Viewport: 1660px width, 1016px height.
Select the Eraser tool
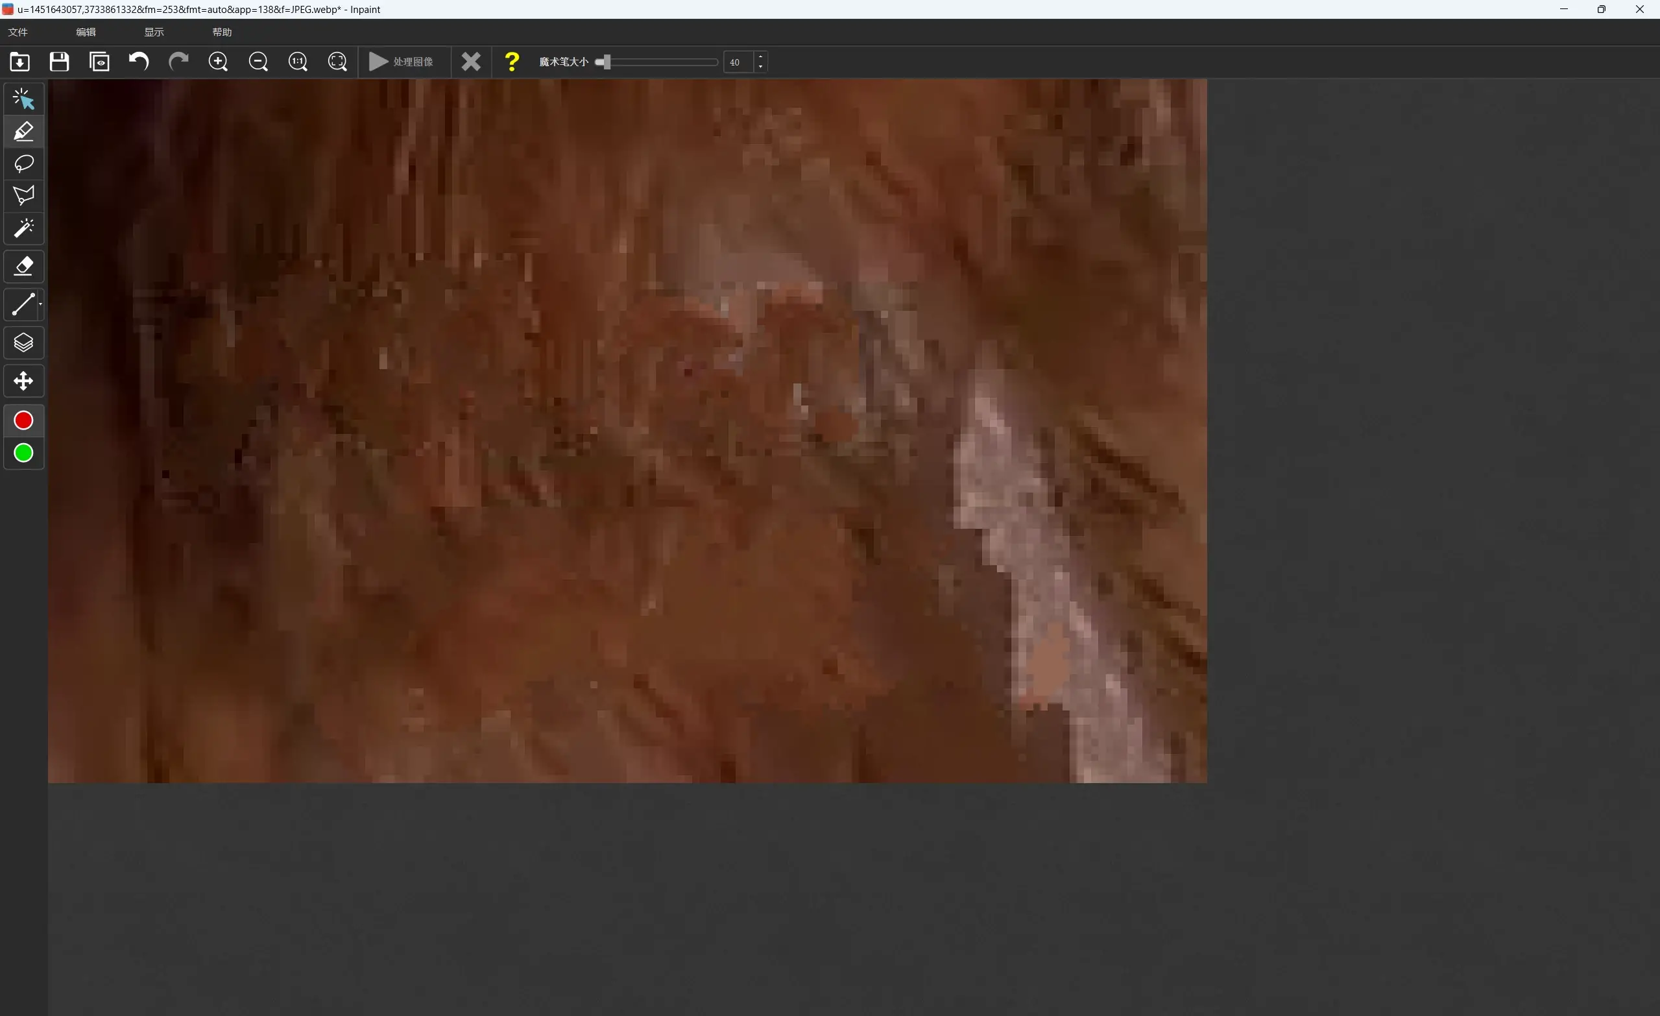pyautogui.click(x=23, y=266)
